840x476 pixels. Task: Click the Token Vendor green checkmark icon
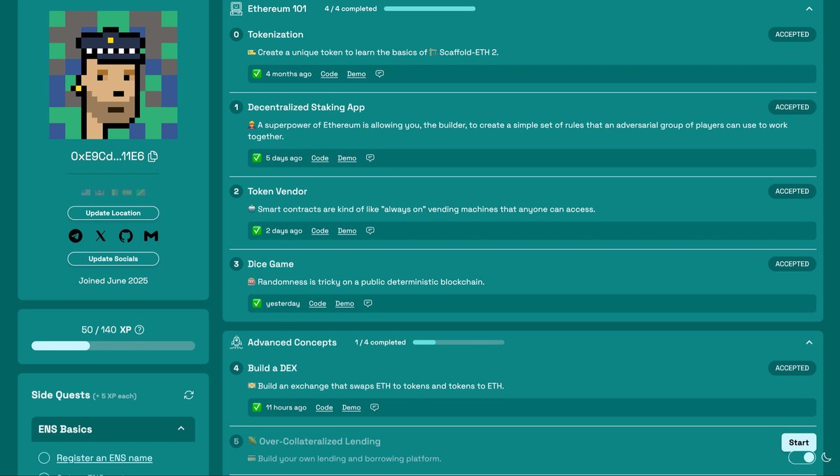tap(257, 230)
